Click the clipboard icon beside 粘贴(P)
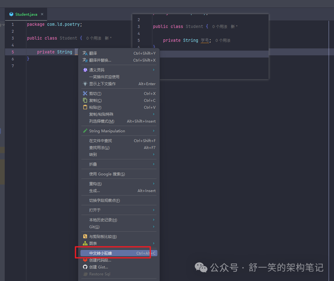 point(85,107)
